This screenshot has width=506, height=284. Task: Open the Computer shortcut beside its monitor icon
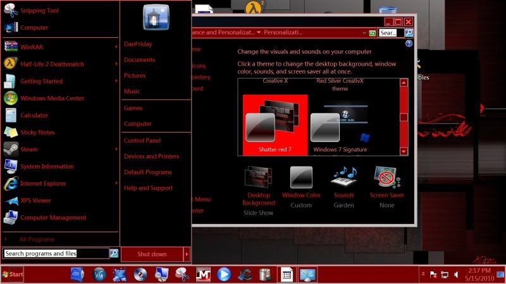pos(34,28)
